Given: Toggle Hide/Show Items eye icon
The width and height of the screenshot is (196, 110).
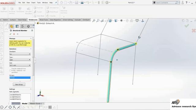Looking at the screenshot, I should (121, 20).
